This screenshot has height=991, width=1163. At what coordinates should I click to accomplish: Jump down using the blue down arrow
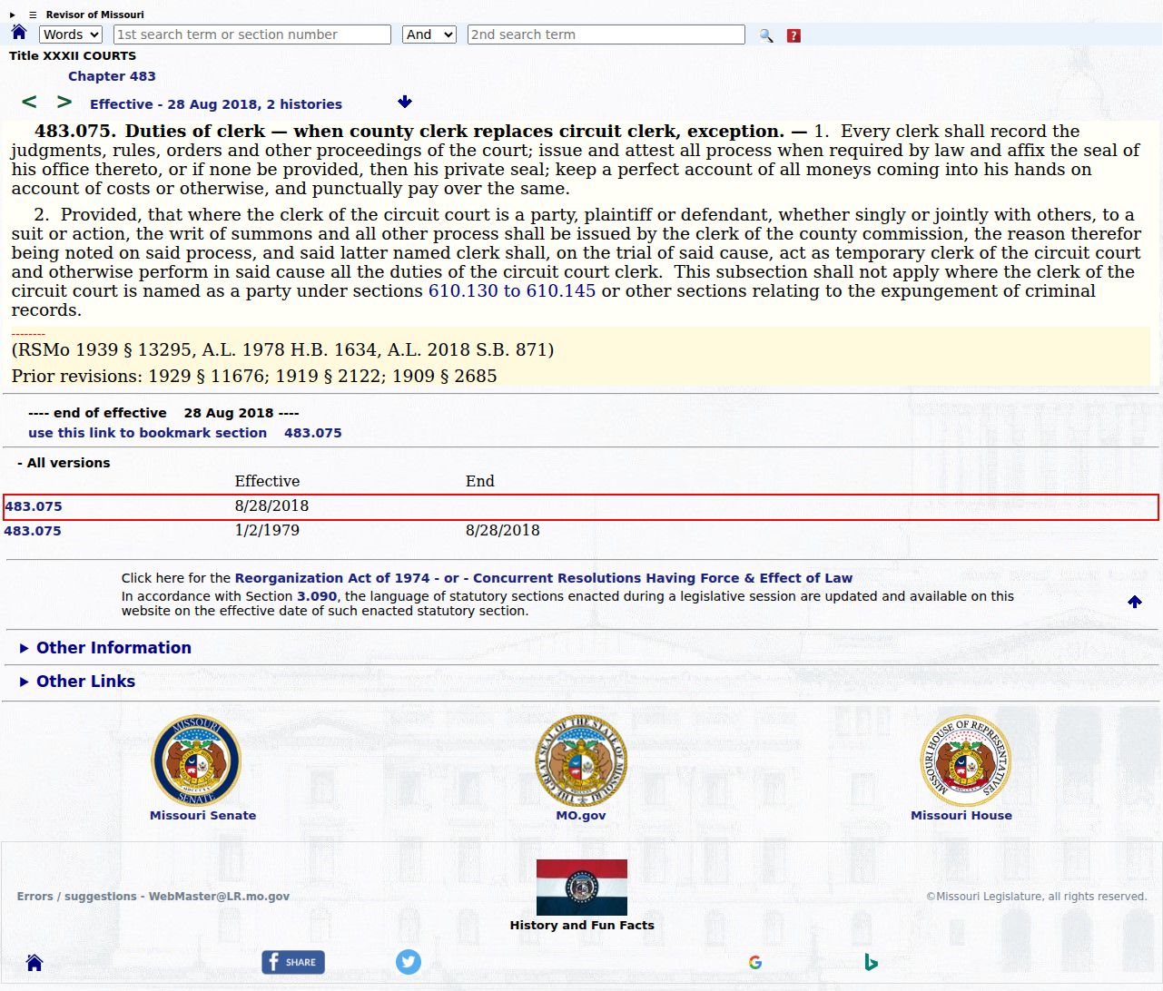click(x=405, y=102)
